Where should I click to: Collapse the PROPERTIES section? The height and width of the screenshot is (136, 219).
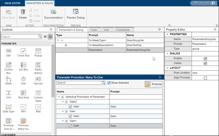pos(167,34)
